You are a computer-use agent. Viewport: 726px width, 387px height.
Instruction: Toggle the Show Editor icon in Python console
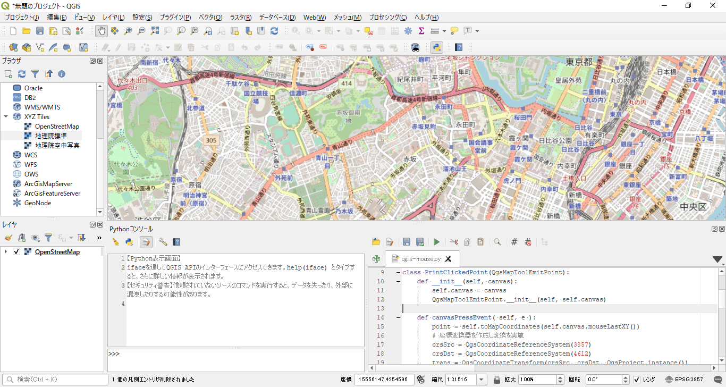pyautogui.click(x=146, y=242)
